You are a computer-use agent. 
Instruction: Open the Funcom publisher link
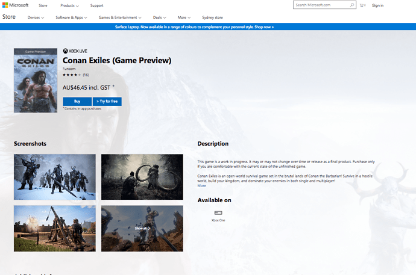pyautogui.click(x=69, y=69)
